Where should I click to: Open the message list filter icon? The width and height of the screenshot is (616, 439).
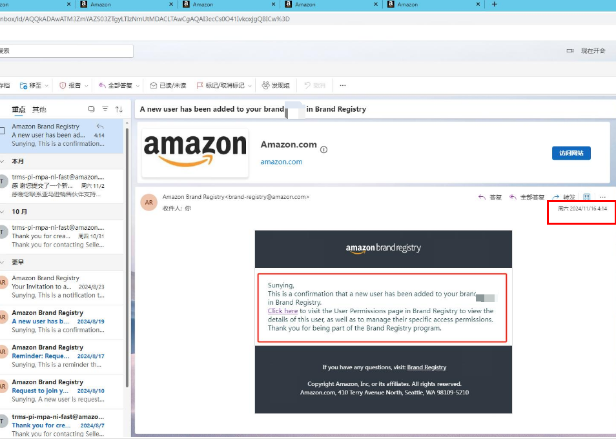(x=105, y=109)
